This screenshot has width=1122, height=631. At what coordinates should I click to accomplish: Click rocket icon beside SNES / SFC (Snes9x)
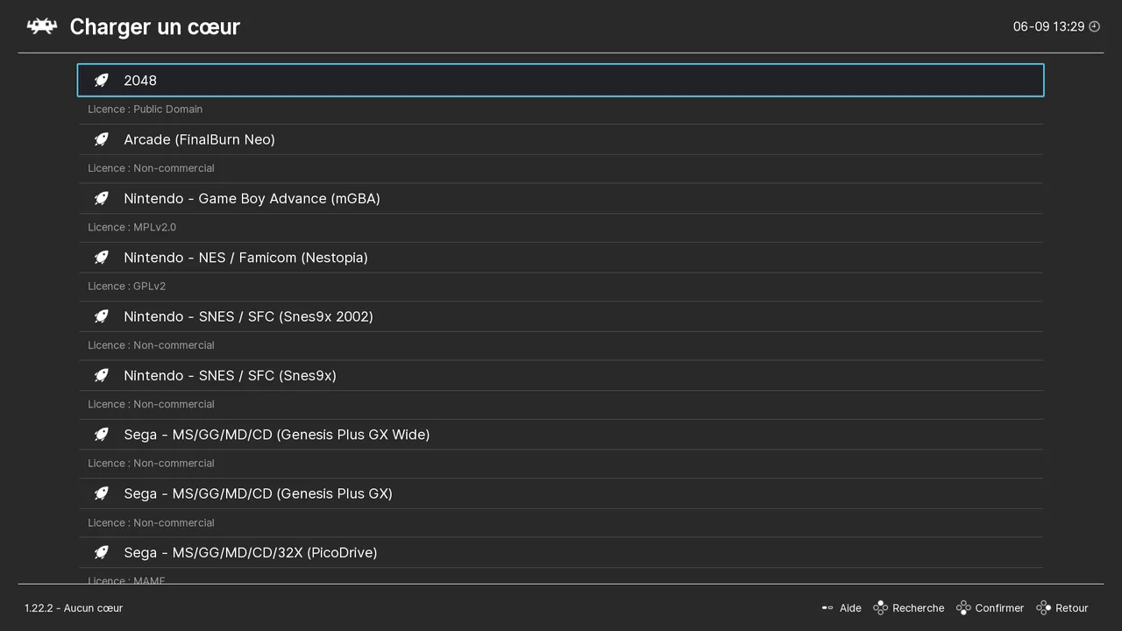click(x=102, y=375)
